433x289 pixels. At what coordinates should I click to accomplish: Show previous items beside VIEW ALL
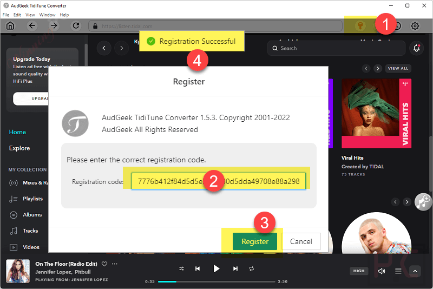(x=366, y=68)
